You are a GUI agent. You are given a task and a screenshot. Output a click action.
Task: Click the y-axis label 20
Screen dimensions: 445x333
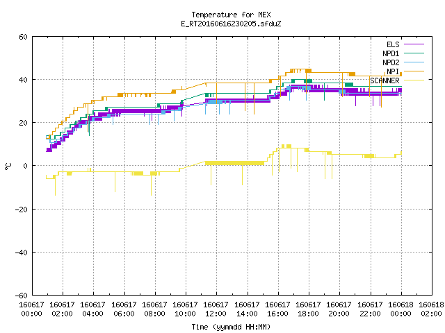click(x=23, y=123)
